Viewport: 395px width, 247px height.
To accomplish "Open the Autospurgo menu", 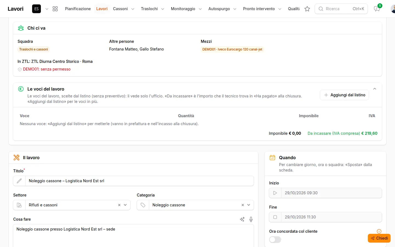I will click(222, 9).
